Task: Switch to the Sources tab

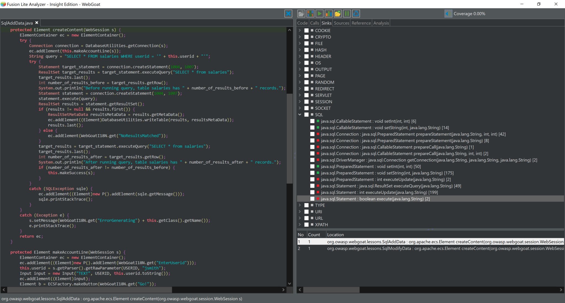Action: pos(342,23)
